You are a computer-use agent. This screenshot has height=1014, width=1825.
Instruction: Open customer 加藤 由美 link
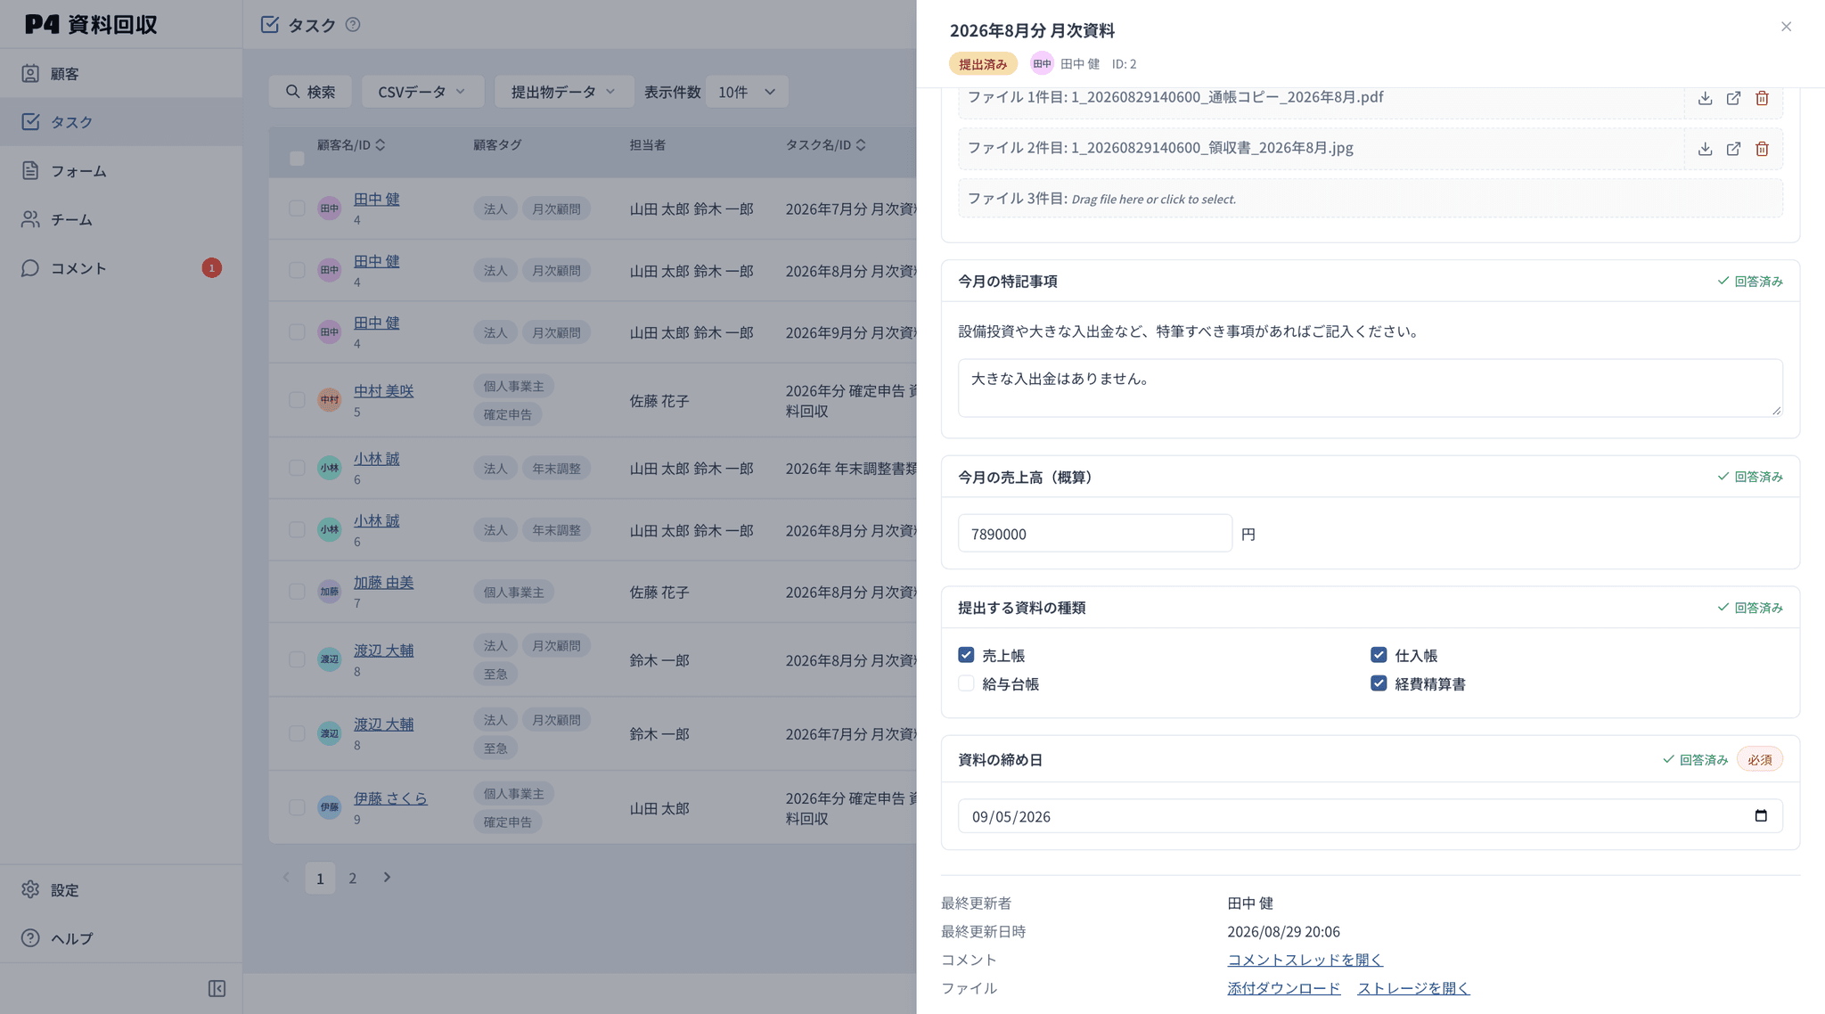(x=383, y=582)
